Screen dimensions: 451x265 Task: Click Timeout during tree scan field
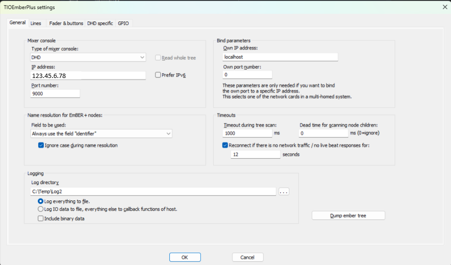247,133
